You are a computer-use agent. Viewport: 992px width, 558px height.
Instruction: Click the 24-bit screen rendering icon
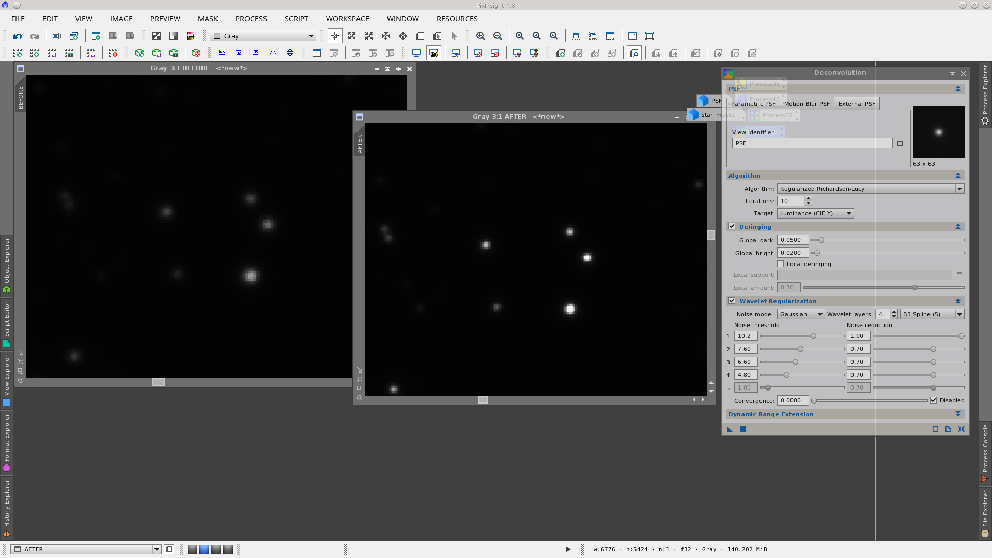(x=433, y=53)
